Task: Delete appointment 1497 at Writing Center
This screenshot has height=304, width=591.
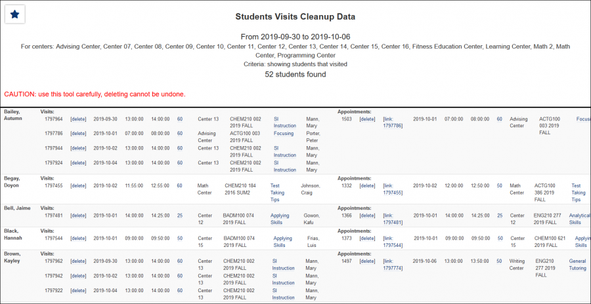Action: [367, 261]
